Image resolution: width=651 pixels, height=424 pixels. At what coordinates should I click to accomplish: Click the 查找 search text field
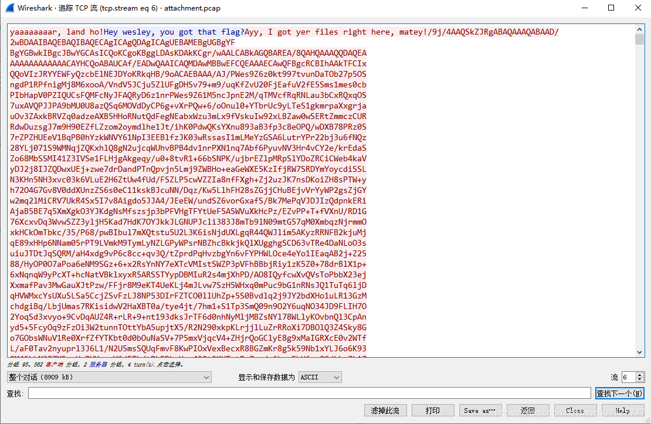309,393
